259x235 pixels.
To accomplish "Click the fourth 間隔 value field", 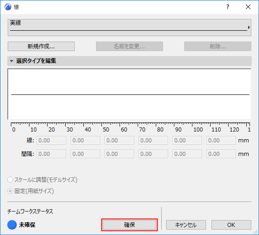I will tap(153, 154).
